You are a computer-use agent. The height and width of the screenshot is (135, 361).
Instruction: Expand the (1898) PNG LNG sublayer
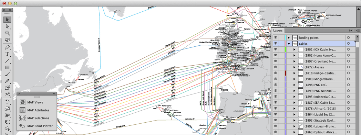tap(294, 85)
